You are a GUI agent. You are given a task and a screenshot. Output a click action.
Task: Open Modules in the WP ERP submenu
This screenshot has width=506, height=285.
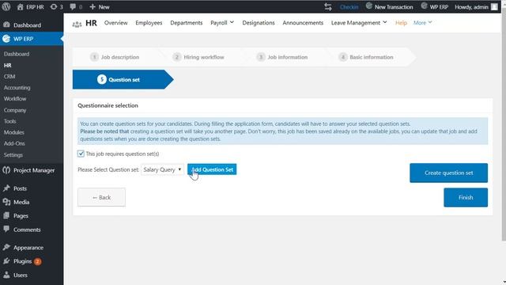(x=14, y=132)
